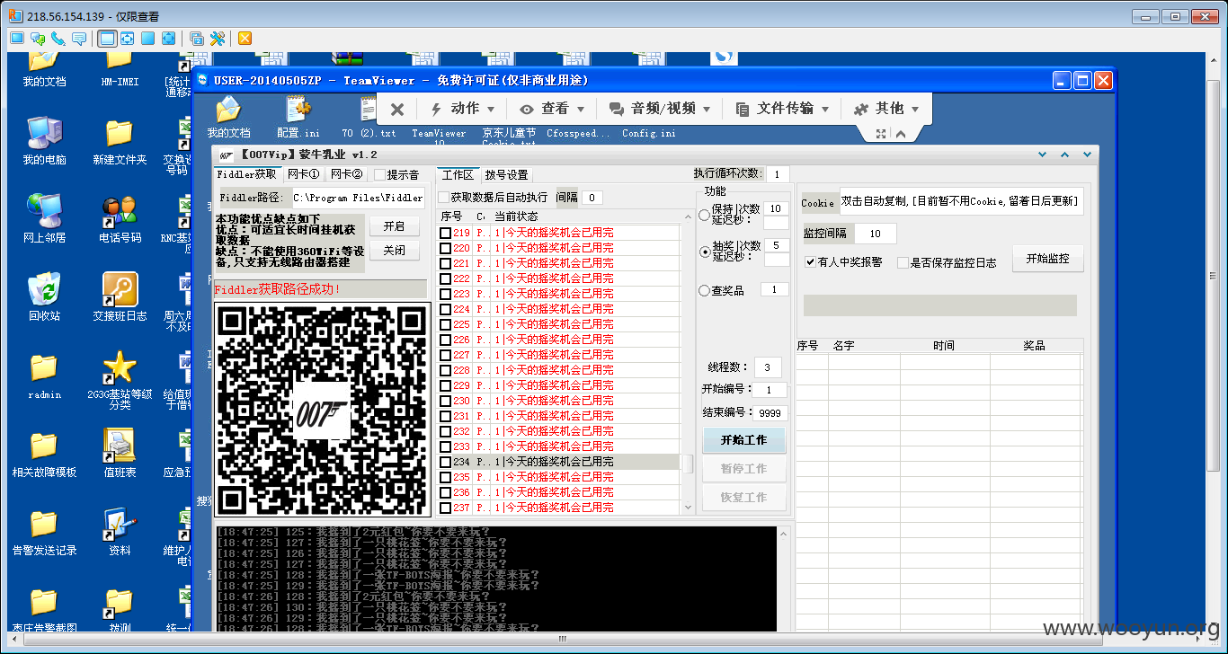Click the text message bubble icon
Image resolution: width=1228 pixels, height=654 pixels.
point(79,38)
